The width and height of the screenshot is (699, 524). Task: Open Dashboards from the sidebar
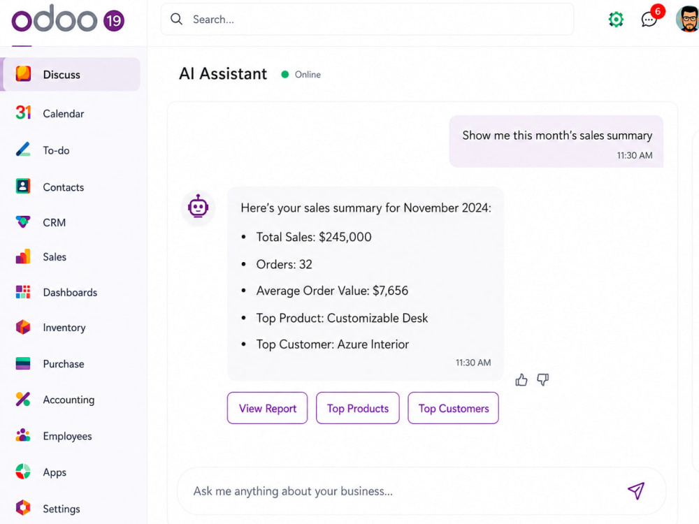point(71,292)
